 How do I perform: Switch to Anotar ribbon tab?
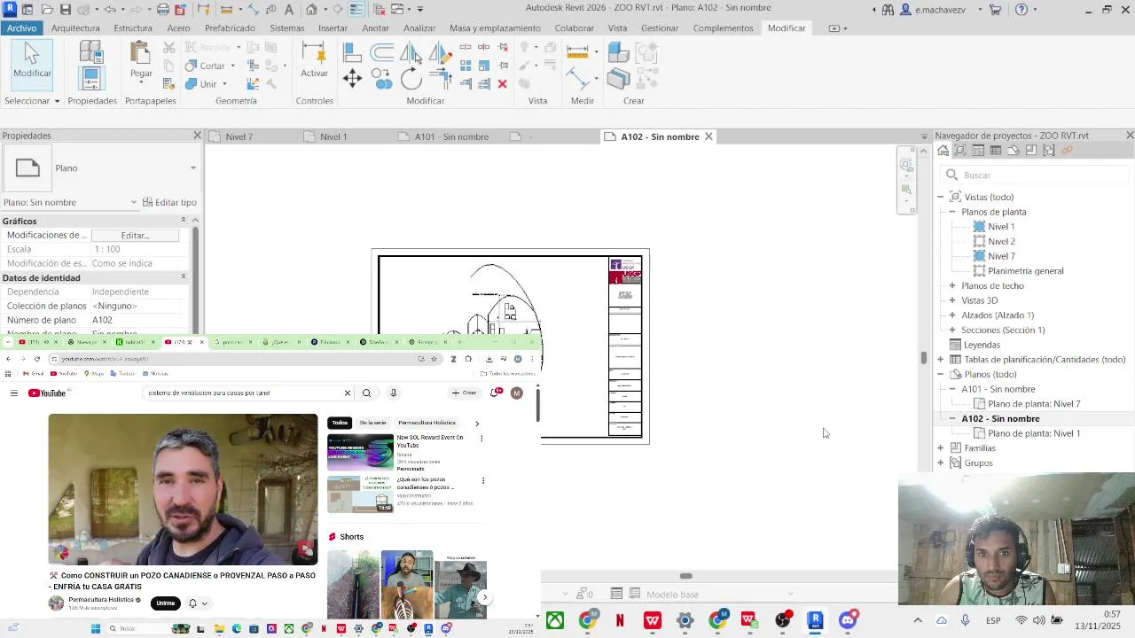[376, 28]
